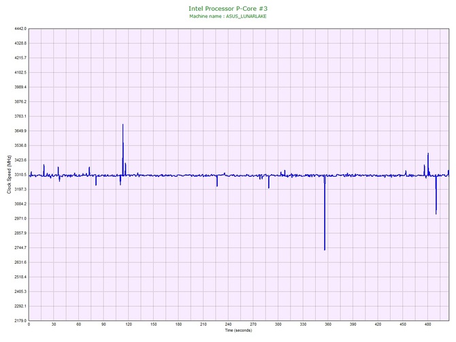Click the 3423.6 y-axis value
This screenshot has width=456, height=342.
[x=20, y=160]
